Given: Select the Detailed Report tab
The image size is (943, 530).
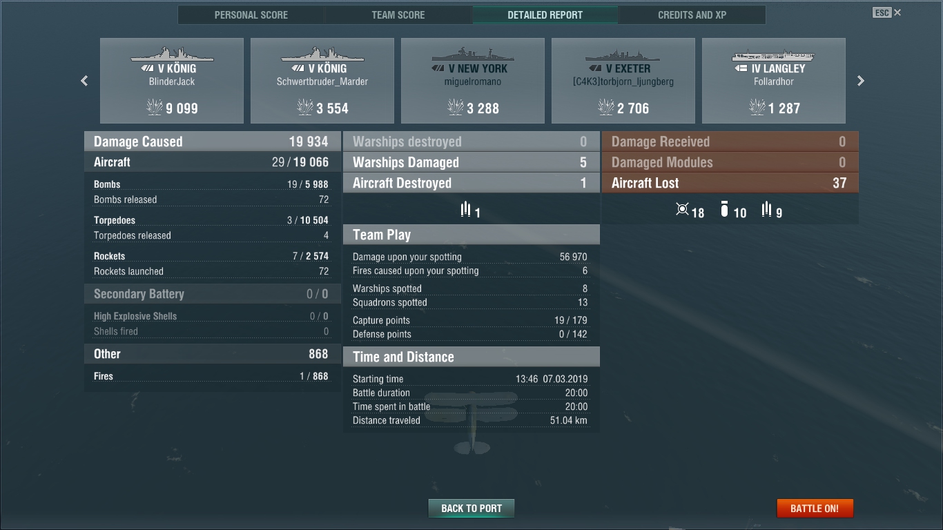Looking at the screenshot, I should (x=545, y=14).
